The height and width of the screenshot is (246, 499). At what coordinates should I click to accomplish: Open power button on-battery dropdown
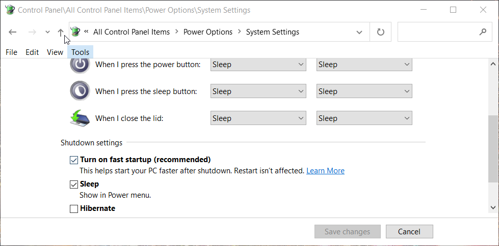(258, 65)
